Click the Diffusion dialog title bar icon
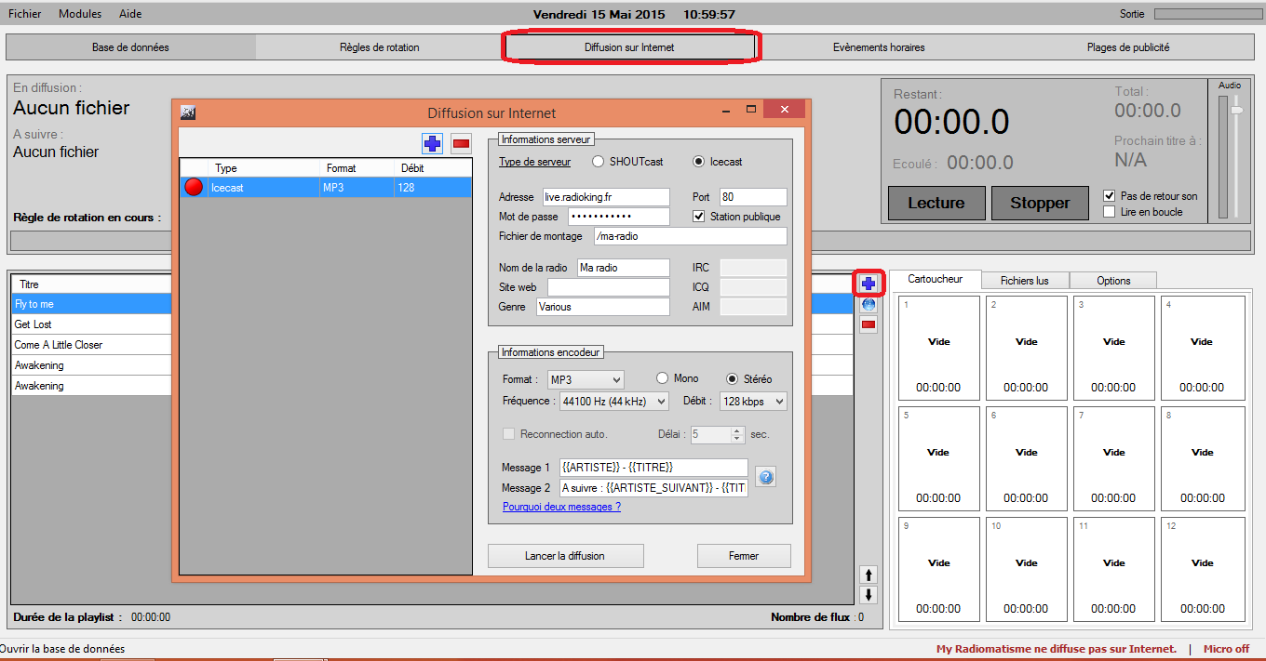 click(187, 112)
